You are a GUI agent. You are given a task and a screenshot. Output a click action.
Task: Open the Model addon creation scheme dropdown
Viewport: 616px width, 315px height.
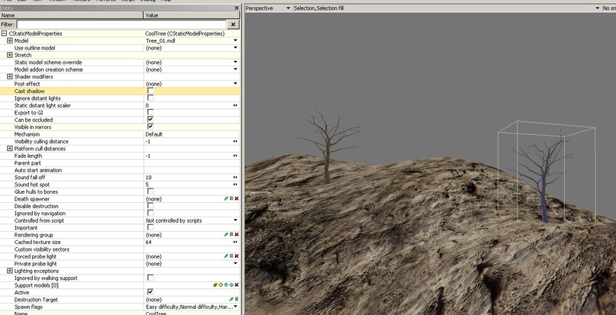[235, 69]
